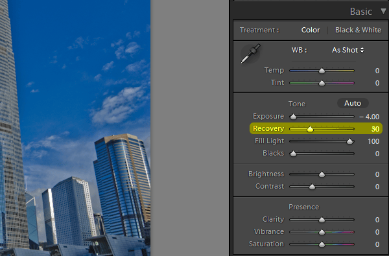Viewport: 389px width, 256px height.
Task: Click the Recovery value 30
Action: point(375,129)
